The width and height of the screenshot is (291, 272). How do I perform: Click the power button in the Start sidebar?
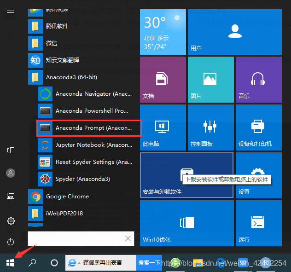coord(11,242)
